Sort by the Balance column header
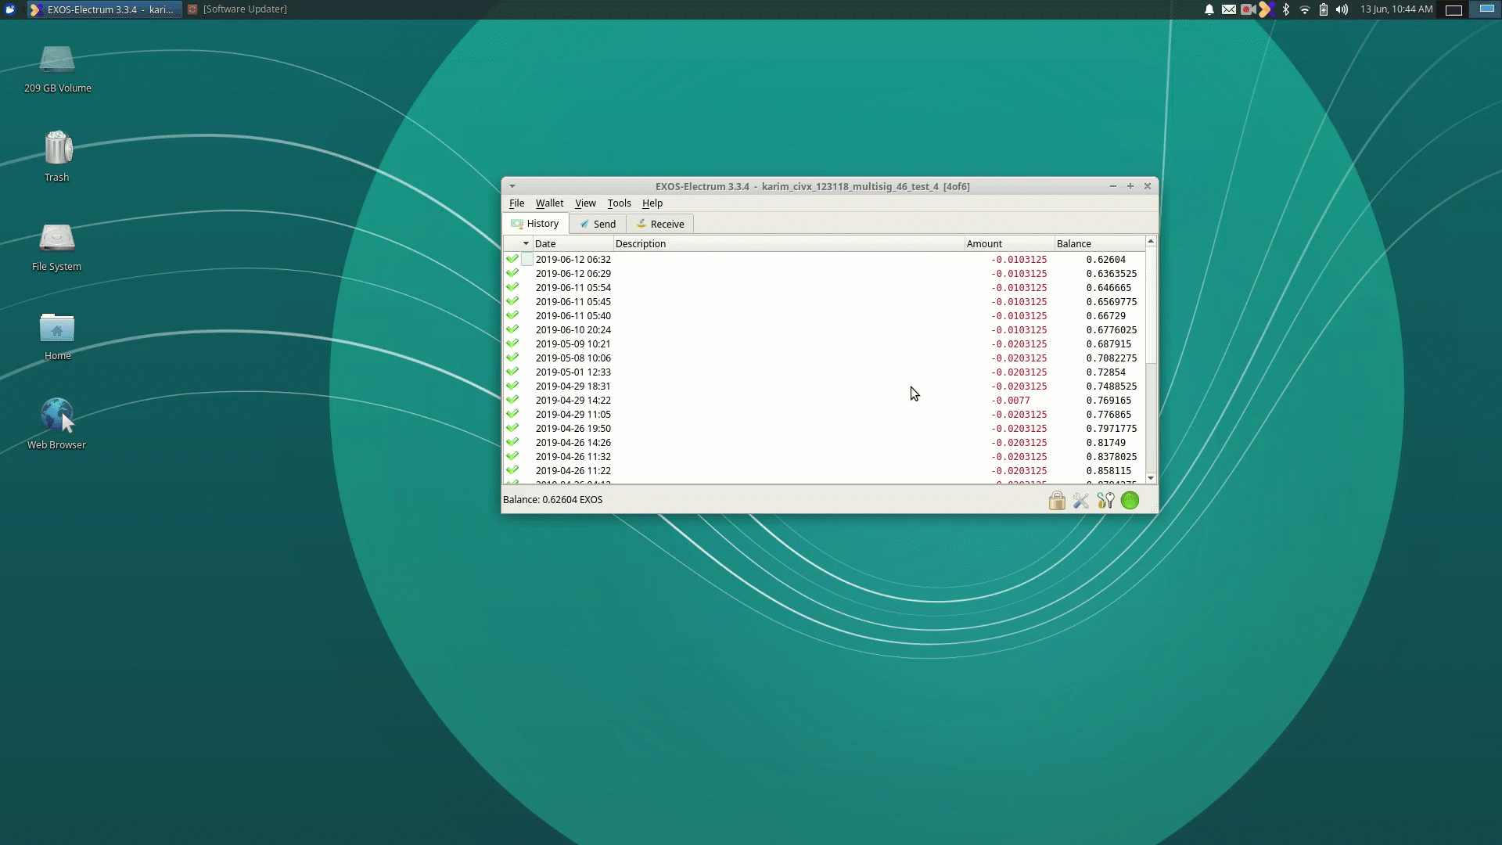This screenshot has width=1502, height=845. (1099, 244)
